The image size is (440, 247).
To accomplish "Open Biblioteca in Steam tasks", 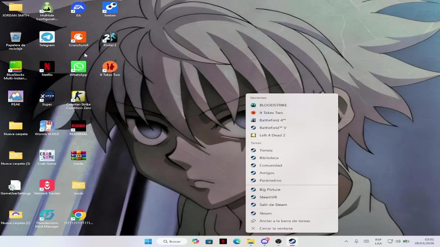I will coord(292,158).
